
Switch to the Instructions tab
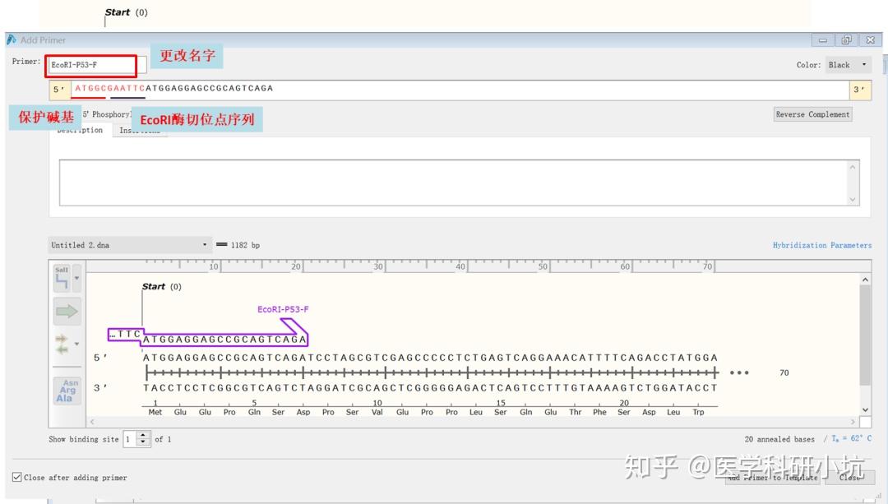click(x=140, y=130)
